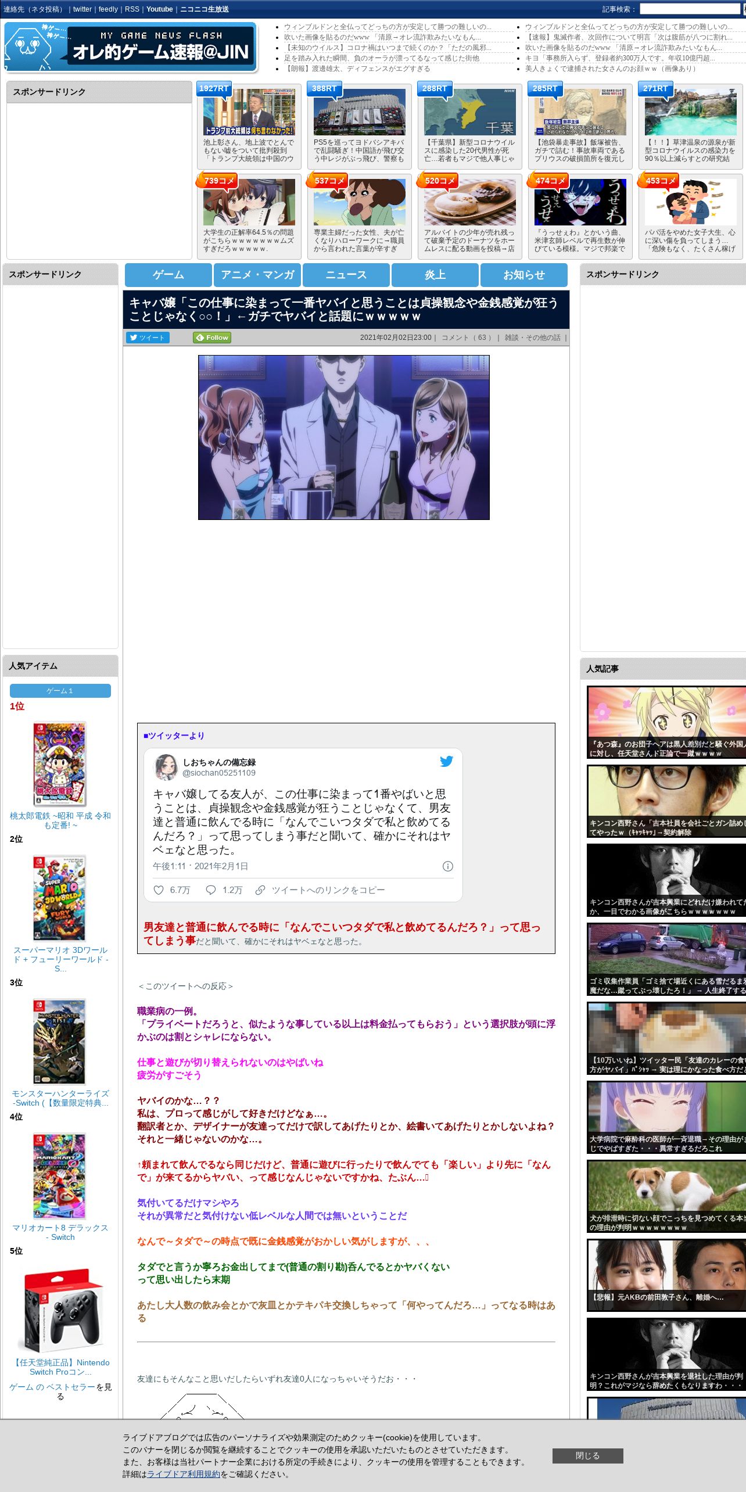Open the tweet info circle icon
This screenshot has height=1492, width=746.
pyautogui.click(x=448, y=866)
